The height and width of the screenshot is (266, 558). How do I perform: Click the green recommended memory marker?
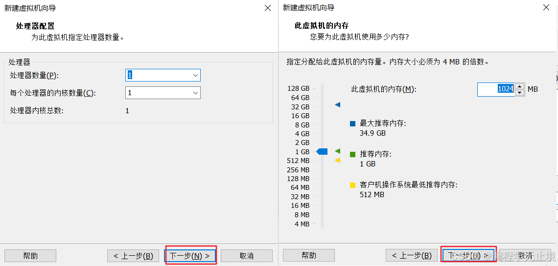point(338,151)
